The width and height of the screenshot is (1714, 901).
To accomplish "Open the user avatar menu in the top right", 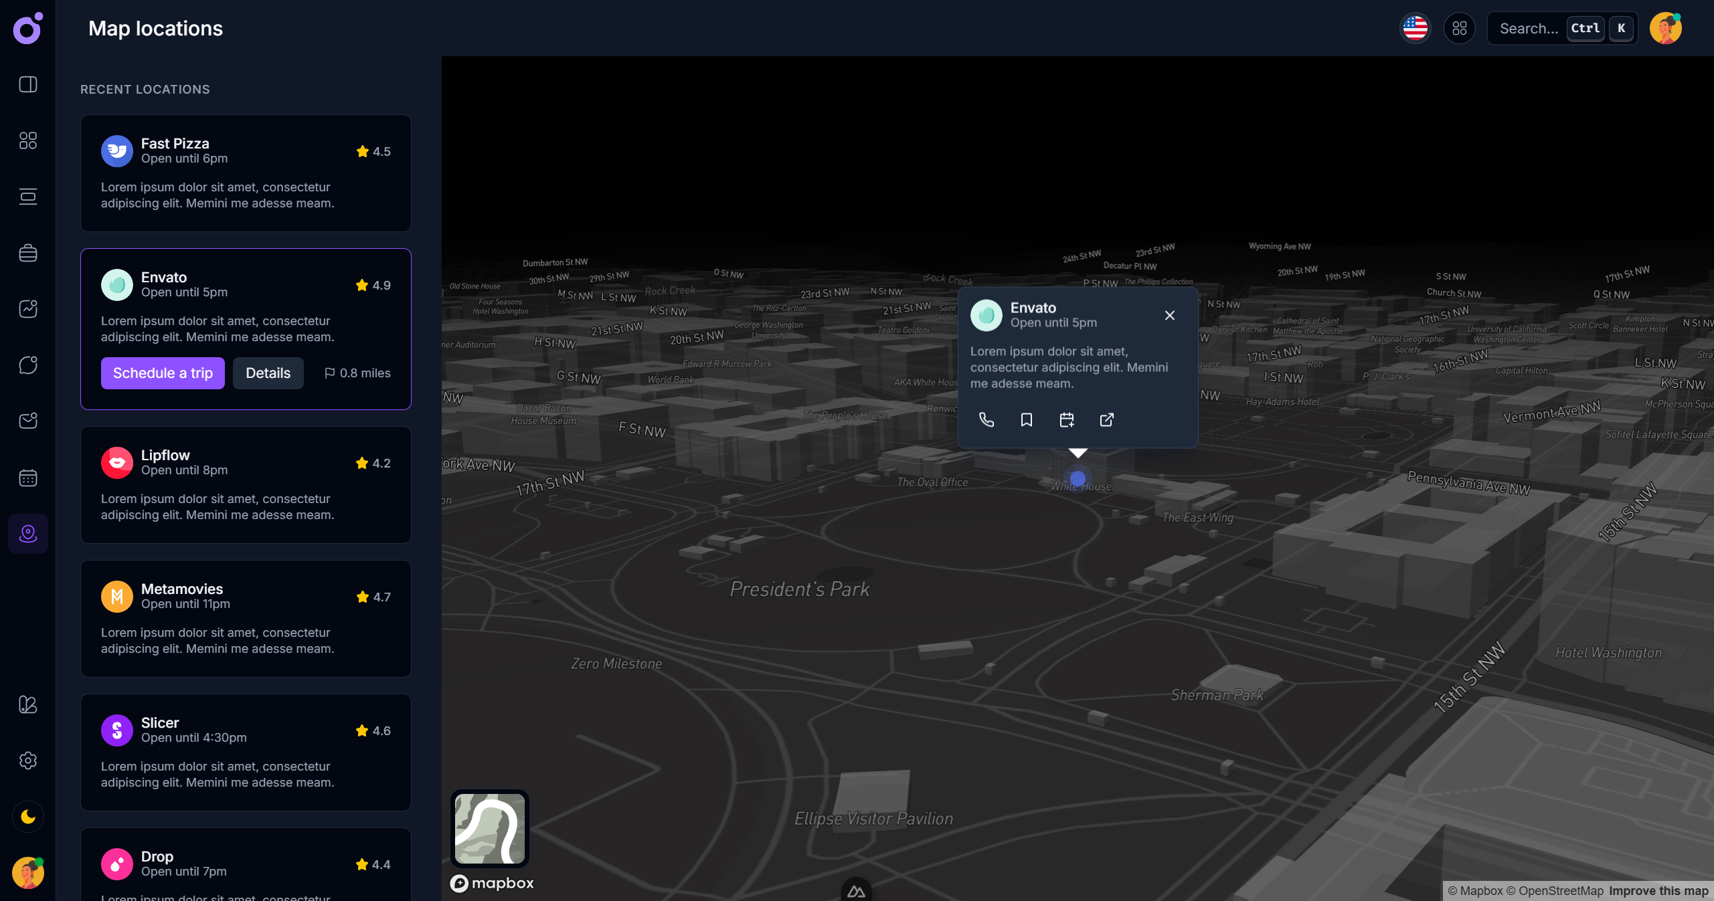I will (x=1666, y=28).
